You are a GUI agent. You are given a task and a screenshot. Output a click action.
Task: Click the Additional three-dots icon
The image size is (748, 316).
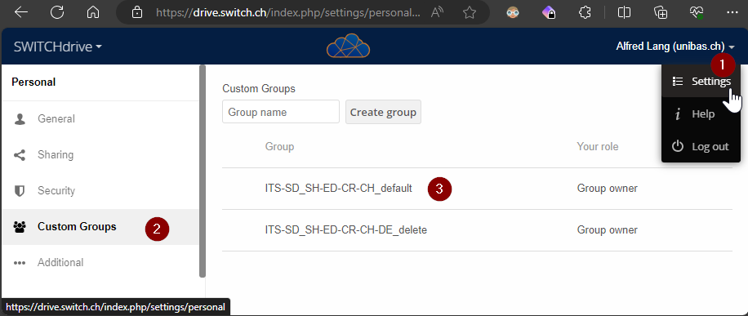click(20, 263)
